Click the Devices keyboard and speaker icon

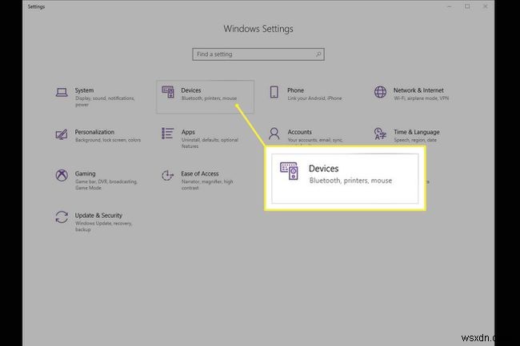(168, 92)
